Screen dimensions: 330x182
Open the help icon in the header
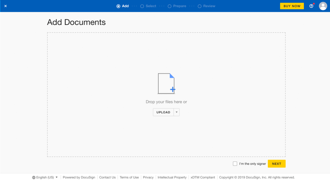coord(311,6)
